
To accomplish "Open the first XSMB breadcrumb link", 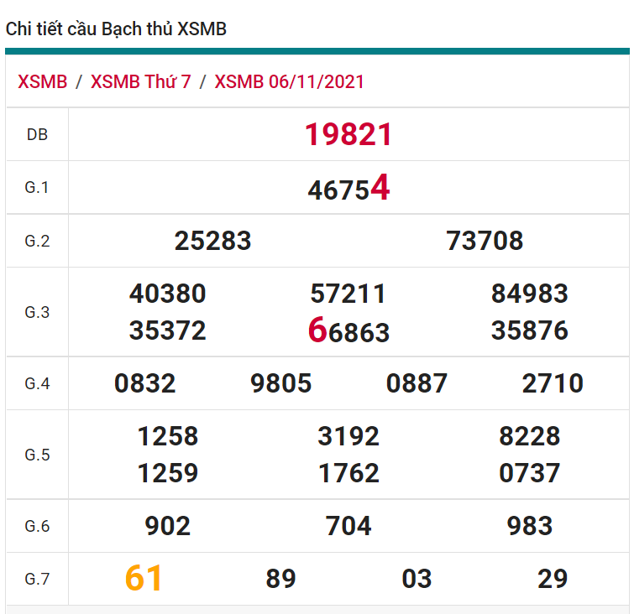I will [42, 81].
